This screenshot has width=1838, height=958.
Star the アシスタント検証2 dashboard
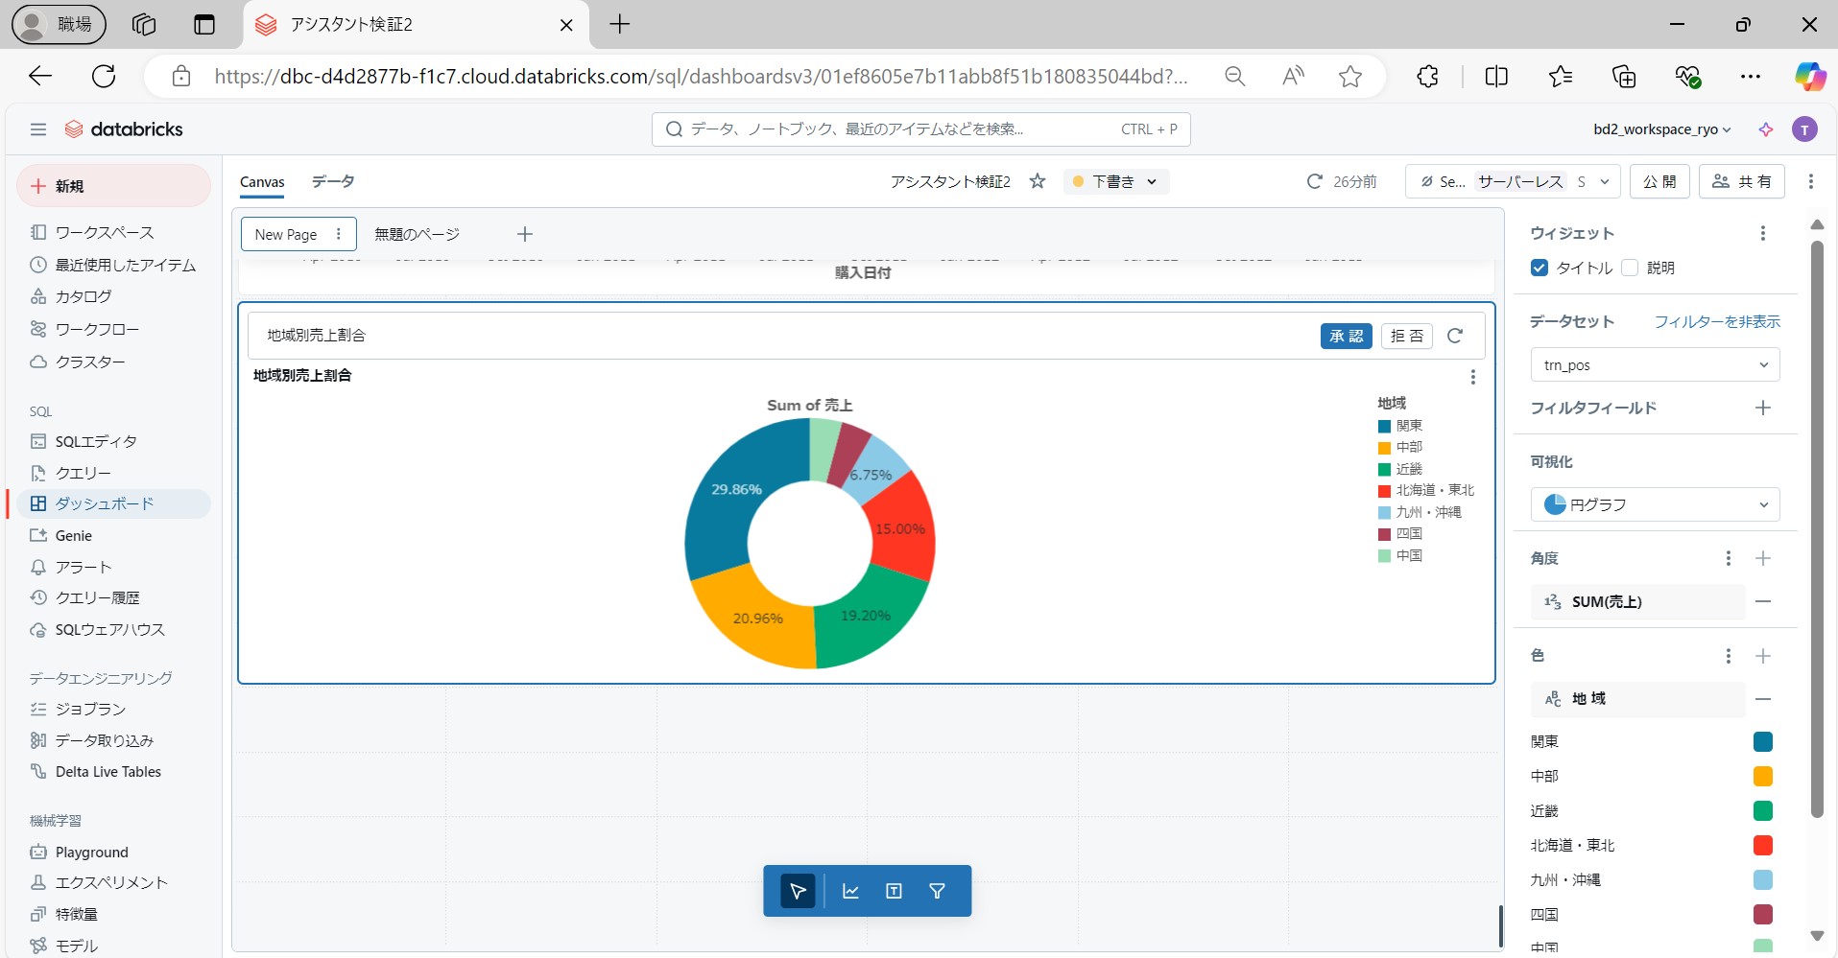(x=1038, y=181)
